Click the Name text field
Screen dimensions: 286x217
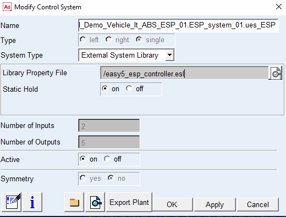(178, 25)
